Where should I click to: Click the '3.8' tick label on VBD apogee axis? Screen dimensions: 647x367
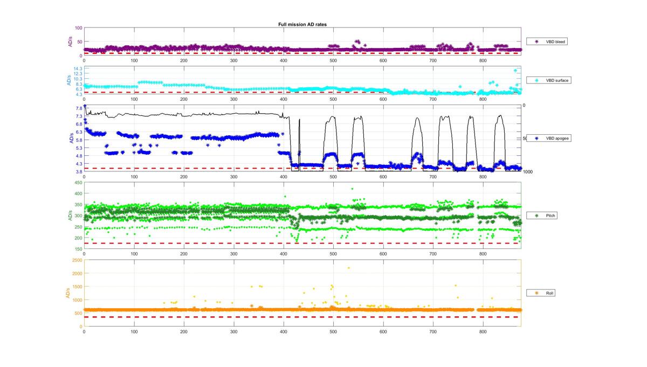point(79,171)
